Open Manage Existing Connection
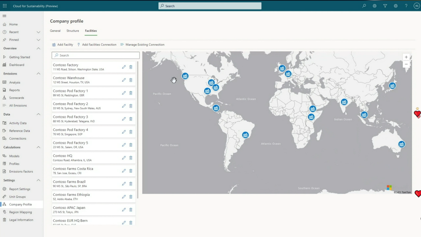This screenshot has width=421, height=237. pyautogui.click(x=142, y=45)
